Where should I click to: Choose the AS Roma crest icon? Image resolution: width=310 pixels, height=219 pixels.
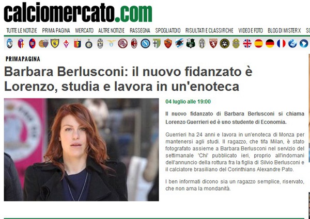point(168,43)
